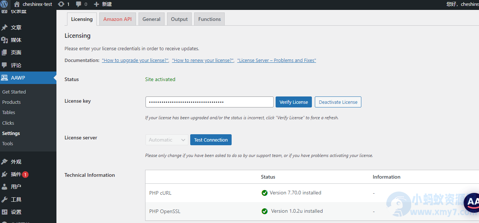Switch to the Output tab
The height and width of the screenshot is (223, 479).
point(179,19)
